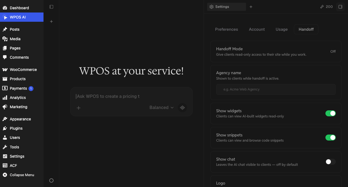
Task: Select the Settings panel tab
Action: 226,7
